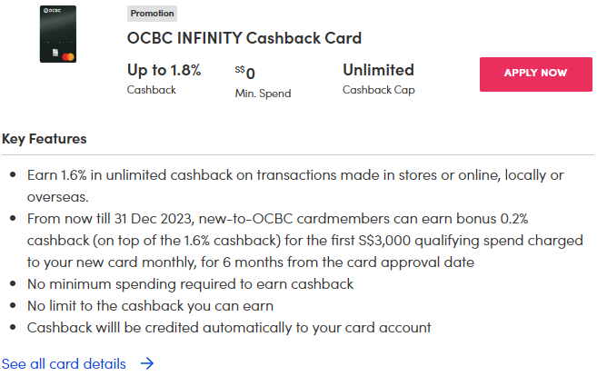Click the Cashback Cap label
The height and width of the screenshot is (386, 597).
pyautogui.click(x=378, y=90)
